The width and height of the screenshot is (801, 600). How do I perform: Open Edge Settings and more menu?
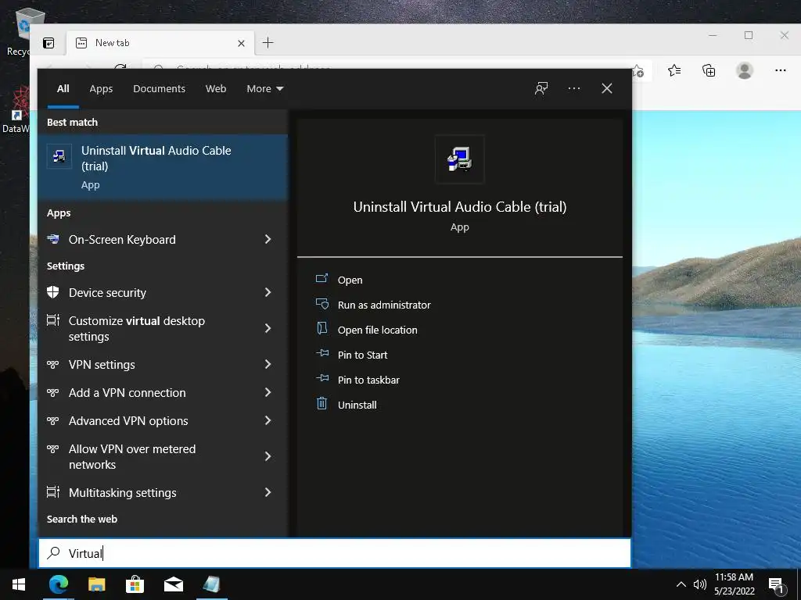(x=780, y=70)
